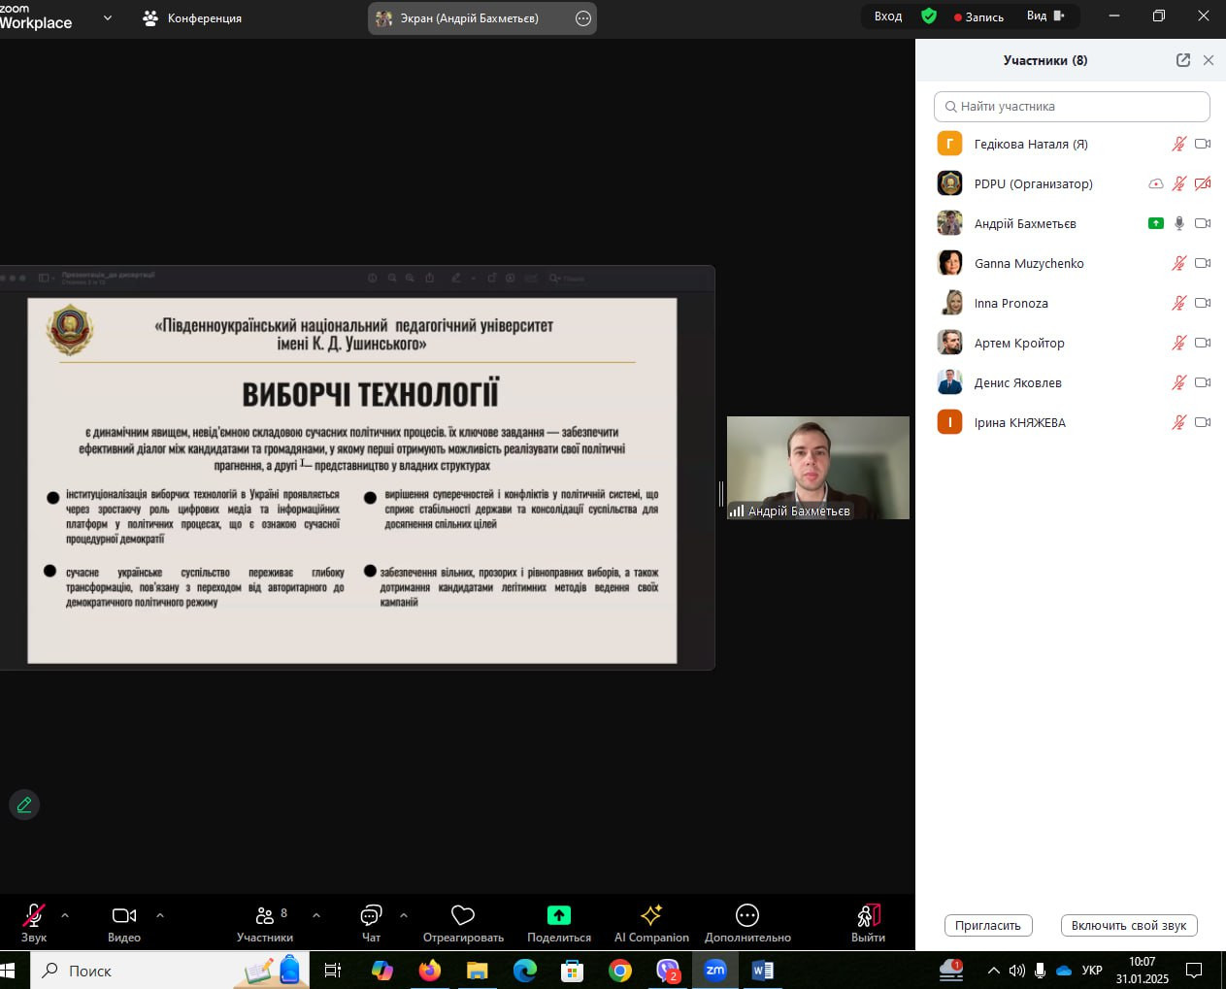This screenshot has height=989, width=1226.
Task: Expand chat options arrow next to Чат
Action: (x=404, y=915)
